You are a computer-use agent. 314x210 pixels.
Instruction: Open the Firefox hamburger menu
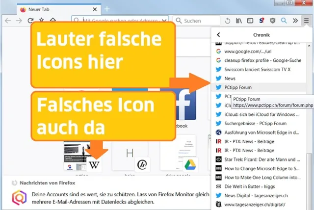(306, 21)
